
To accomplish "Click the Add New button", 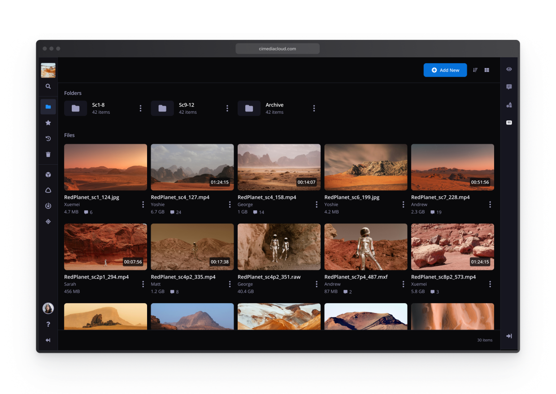I will (x=445, y=70).
